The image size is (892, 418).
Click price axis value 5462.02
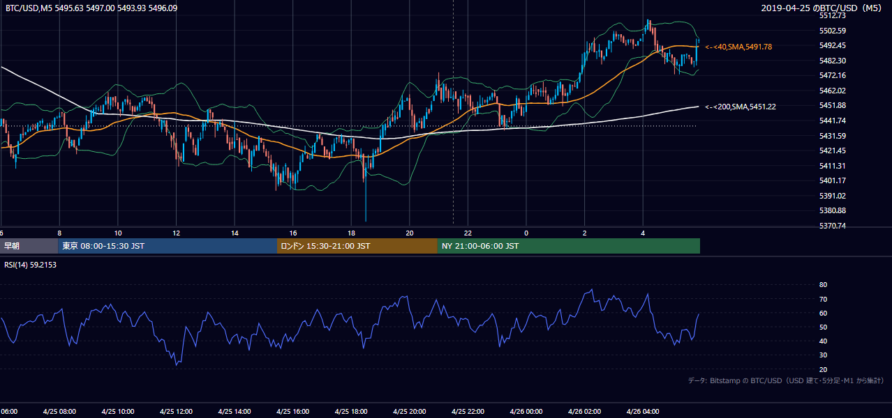click(x=833, y=91)
